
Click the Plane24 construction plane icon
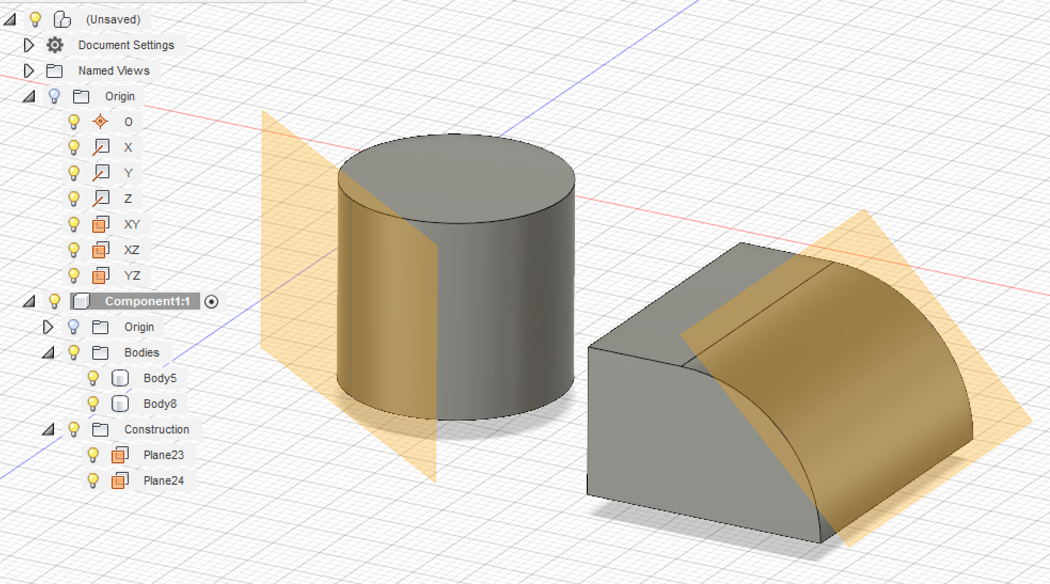coord(121,480)
